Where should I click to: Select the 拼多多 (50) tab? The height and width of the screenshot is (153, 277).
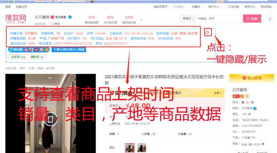click(x=19, y=57)
